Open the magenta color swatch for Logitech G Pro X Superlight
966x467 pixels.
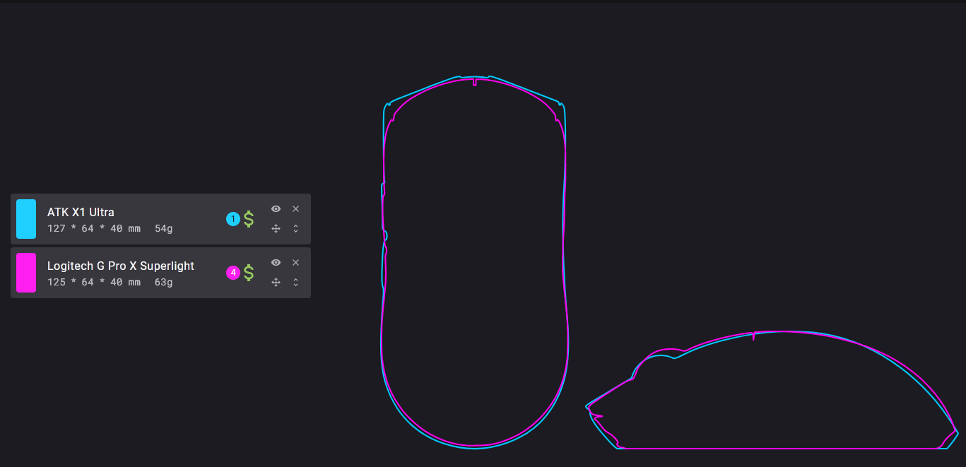click(x=26, y=273)
